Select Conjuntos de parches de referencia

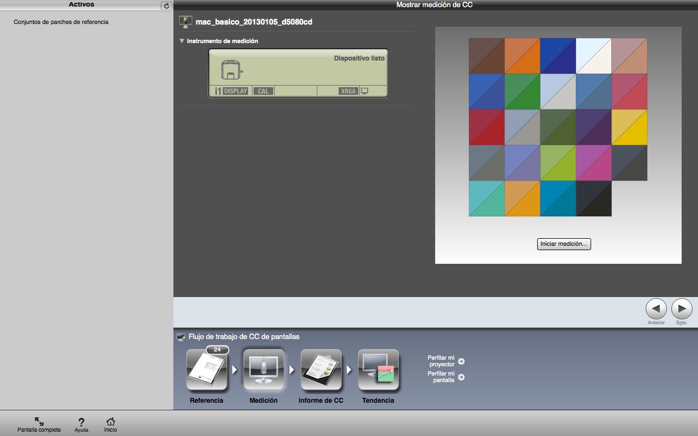point(61,22)
